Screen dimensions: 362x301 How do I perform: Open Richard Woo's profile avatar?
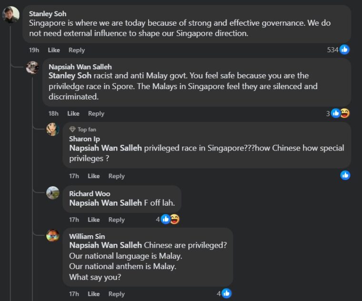(53, 193)
